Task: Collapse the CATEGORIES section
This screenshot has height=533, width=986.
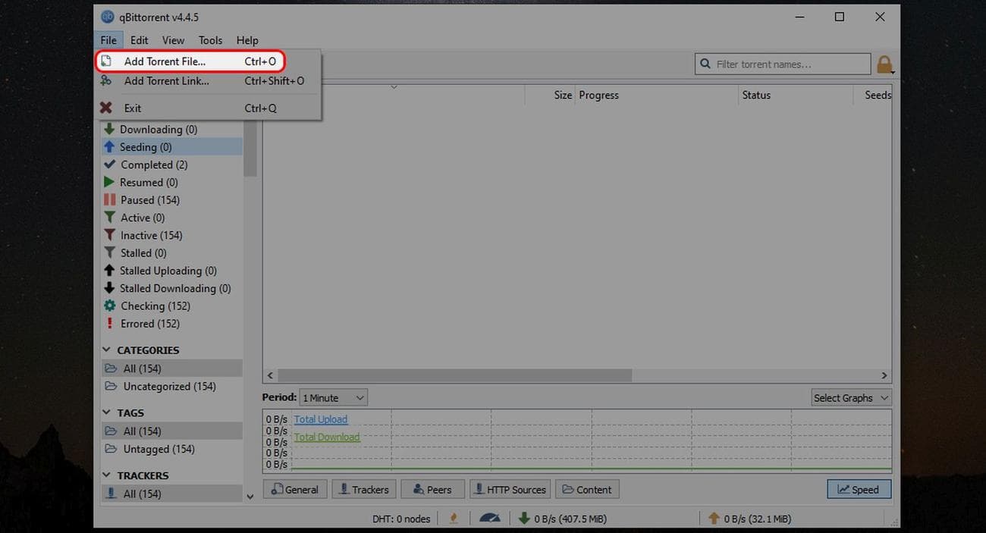Action: click(106, 350)
